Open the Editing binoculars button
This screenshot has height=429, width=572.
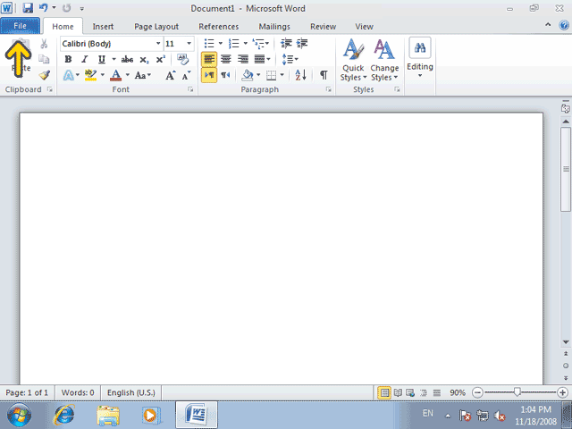(x=420, y=47)
